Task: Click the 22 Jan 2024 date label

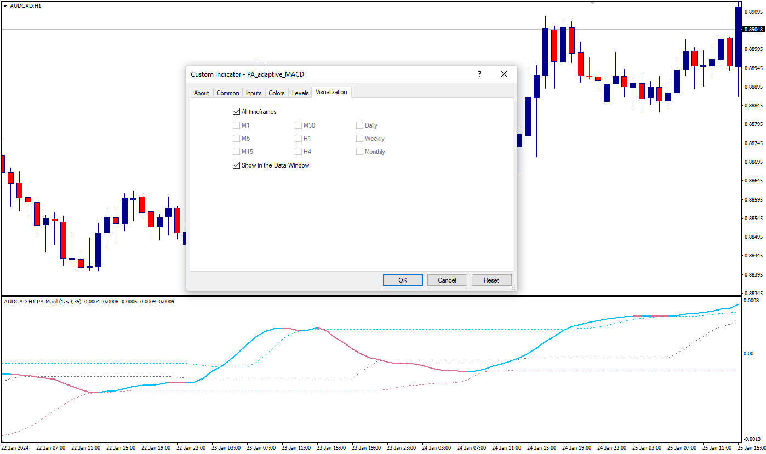Action: click(15, 447)
